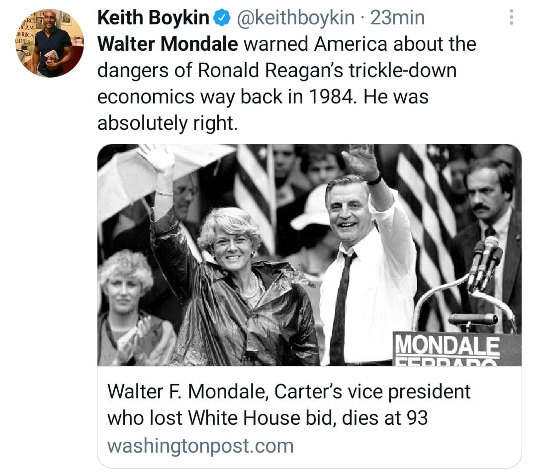Click bold Walter Mondale text in tweet
Screen dimensions: 537x473
[168, 44]
